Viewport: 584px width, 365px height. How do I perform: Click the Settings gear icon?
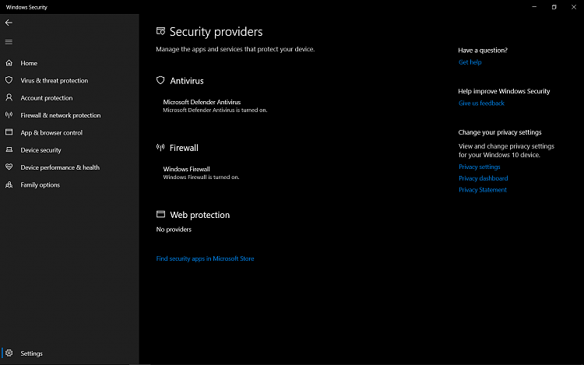pos(9,353)
